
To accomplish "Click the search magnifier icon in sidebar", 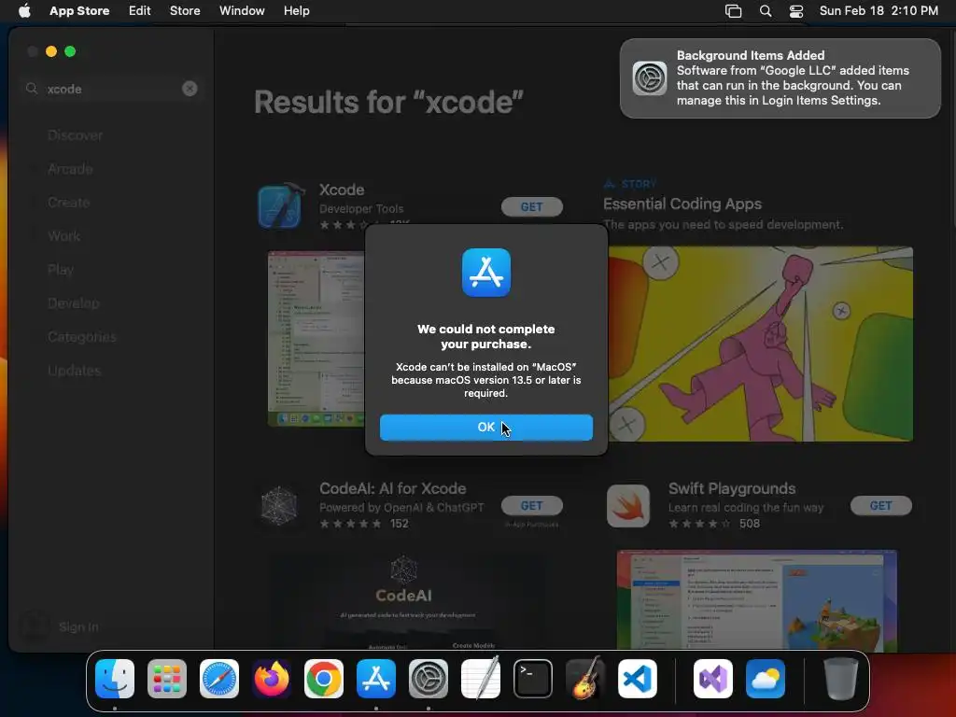I will coord(32,89).
